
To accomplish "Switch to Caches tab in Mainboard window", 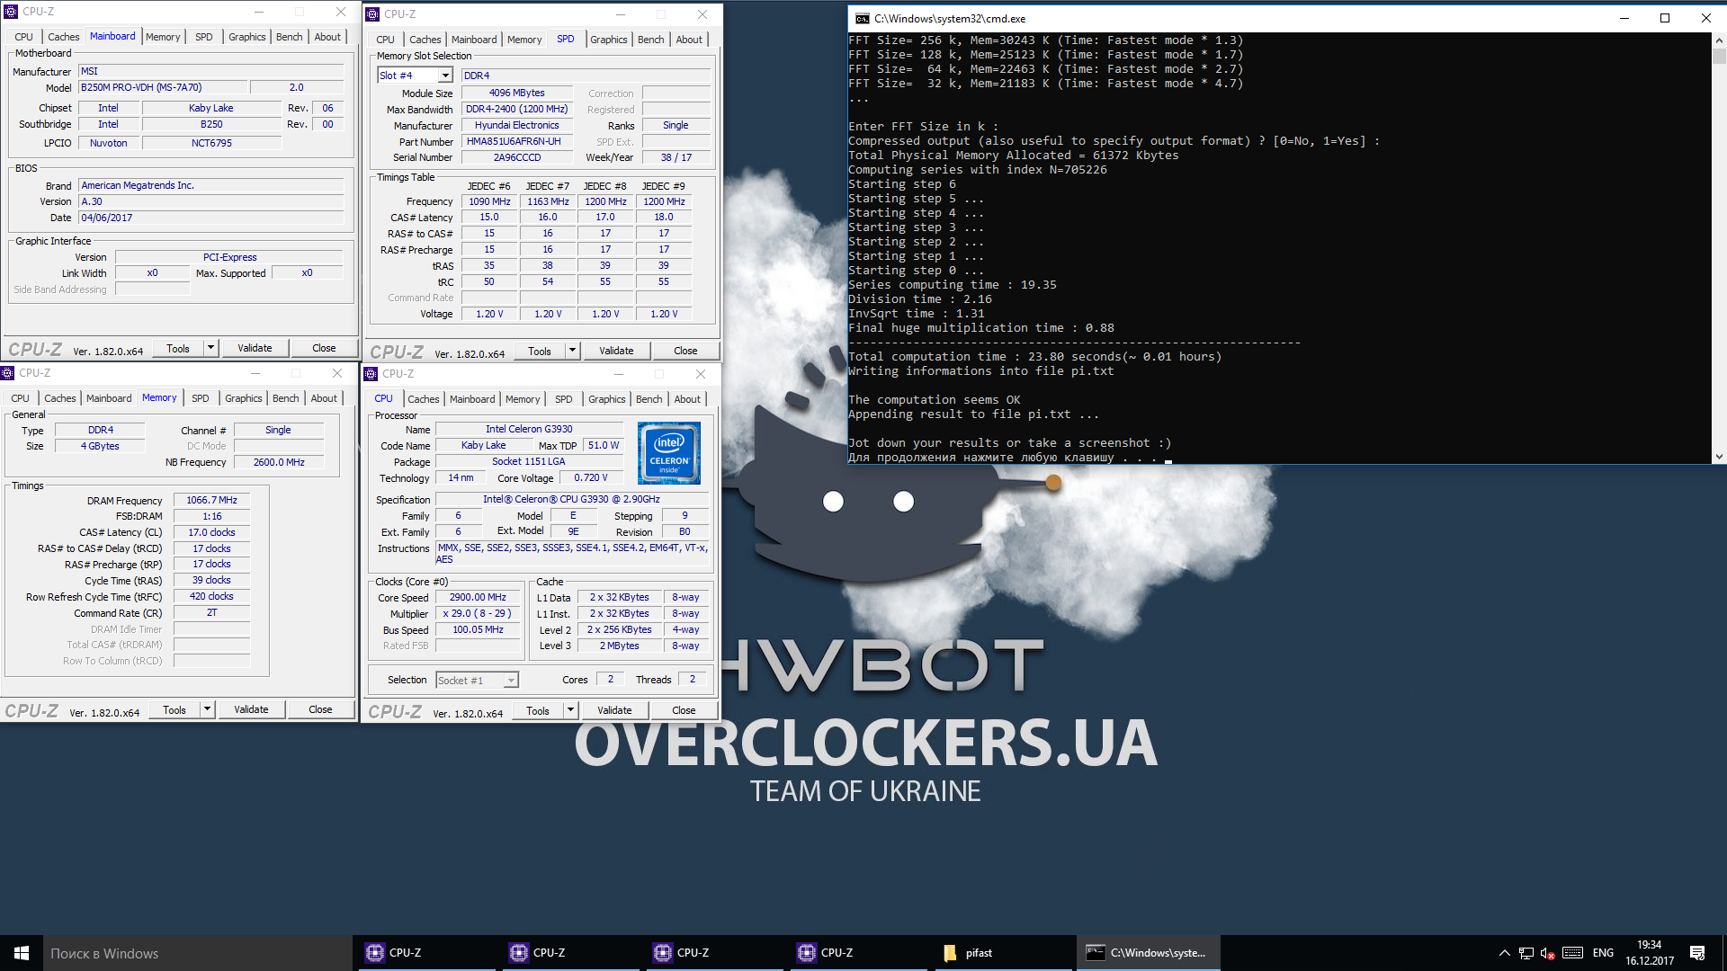I will (x=63, y=37).
